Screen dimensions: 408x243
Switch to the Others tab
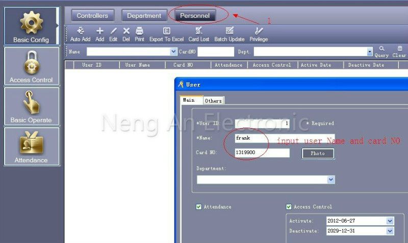(213, 101)
